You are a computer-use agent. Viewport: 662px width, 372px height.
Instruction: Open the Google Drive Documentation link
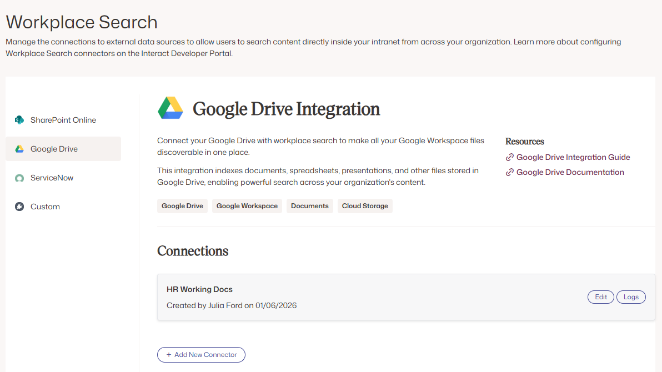click(570, 172)
